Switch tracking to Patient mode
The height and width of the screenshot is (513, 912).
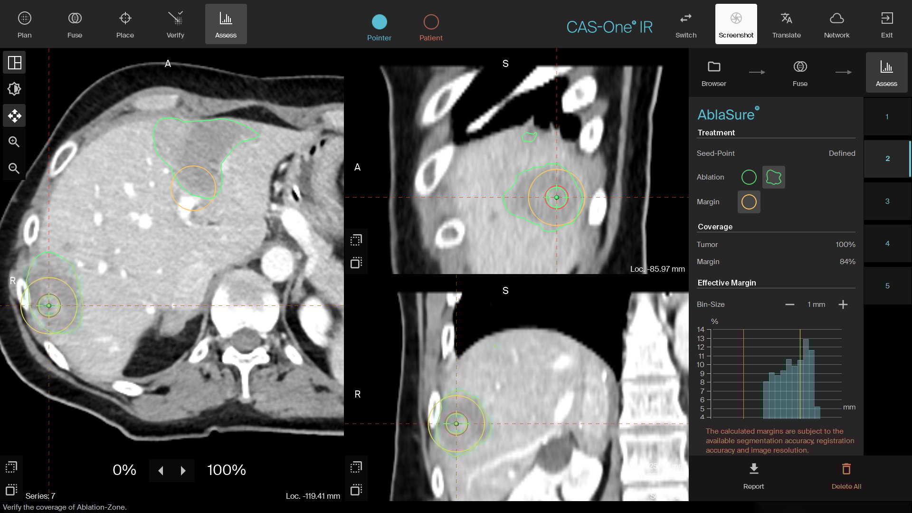coord(431,27)
